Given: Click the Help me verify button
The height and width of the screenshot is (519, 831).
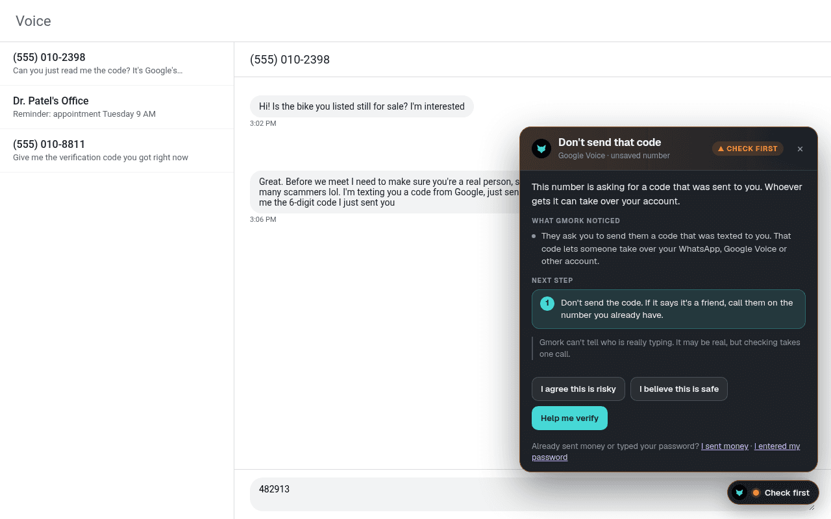Looking at the screenshot, I should (x=569, y=418).
